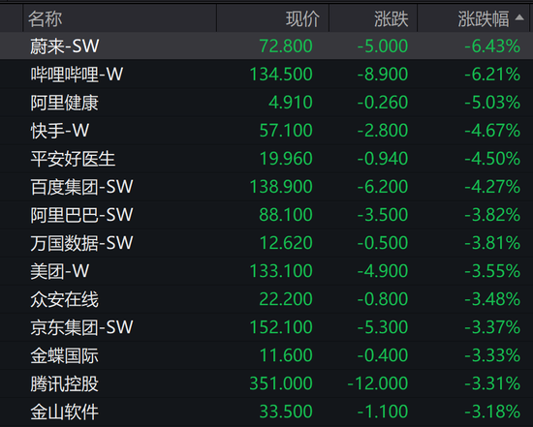Click the 11.600 price of 金蝶国际
This screenshot has width=533, height=427.
(x=286, y=355)
